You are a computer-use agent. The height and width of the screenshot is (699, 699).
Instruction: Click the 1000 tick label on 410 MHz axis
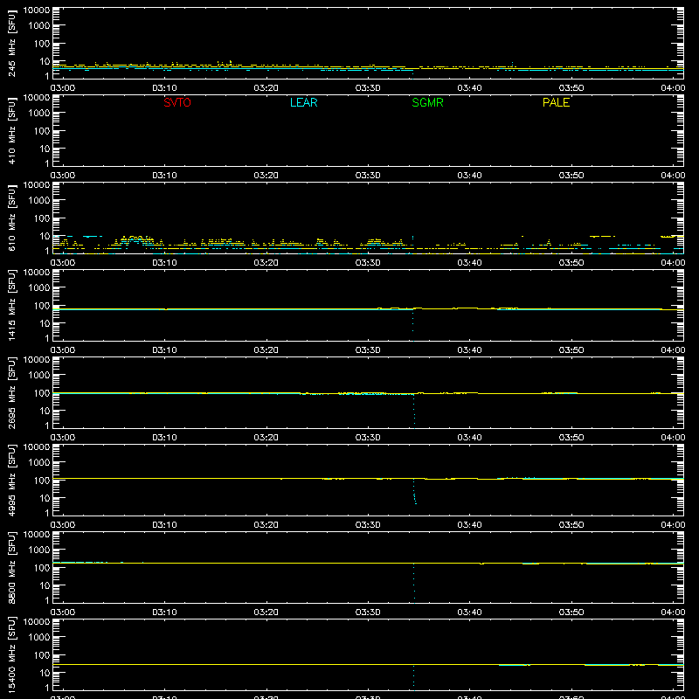pos(39,114)
